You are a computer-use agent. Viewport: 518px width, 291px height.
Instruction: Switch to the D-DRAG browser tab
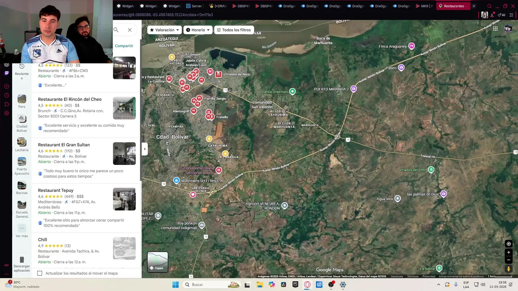(x=217, y=6)
